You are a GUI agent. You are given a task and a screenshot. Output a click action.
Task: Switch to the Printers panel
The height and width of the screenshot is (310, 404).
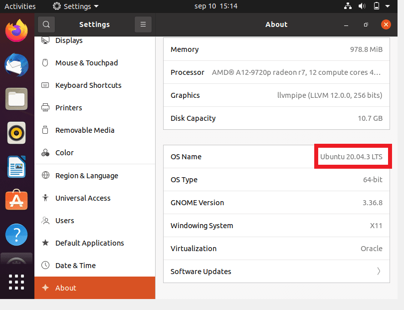95,107
